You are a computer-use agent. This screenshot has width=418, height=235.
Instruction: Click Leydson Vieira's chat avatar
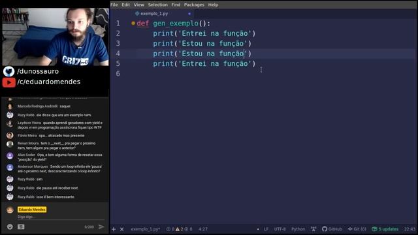(10, 124)
